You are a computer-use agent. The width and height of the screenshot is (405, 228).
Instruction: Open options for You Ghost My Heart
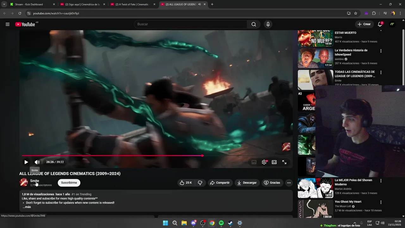tap(381, 202)
